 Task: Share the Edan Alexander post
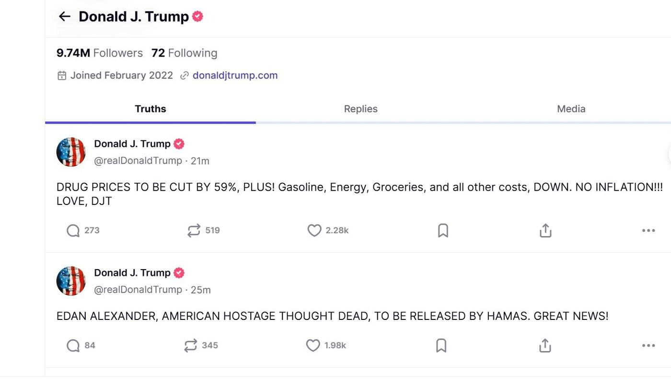click(x=545, y=345)
